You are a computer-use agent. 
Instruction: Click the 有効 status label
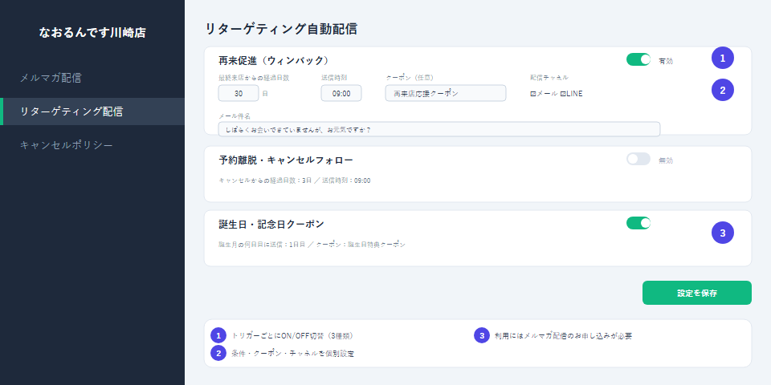pyautogui.click(x=666, y=62)
